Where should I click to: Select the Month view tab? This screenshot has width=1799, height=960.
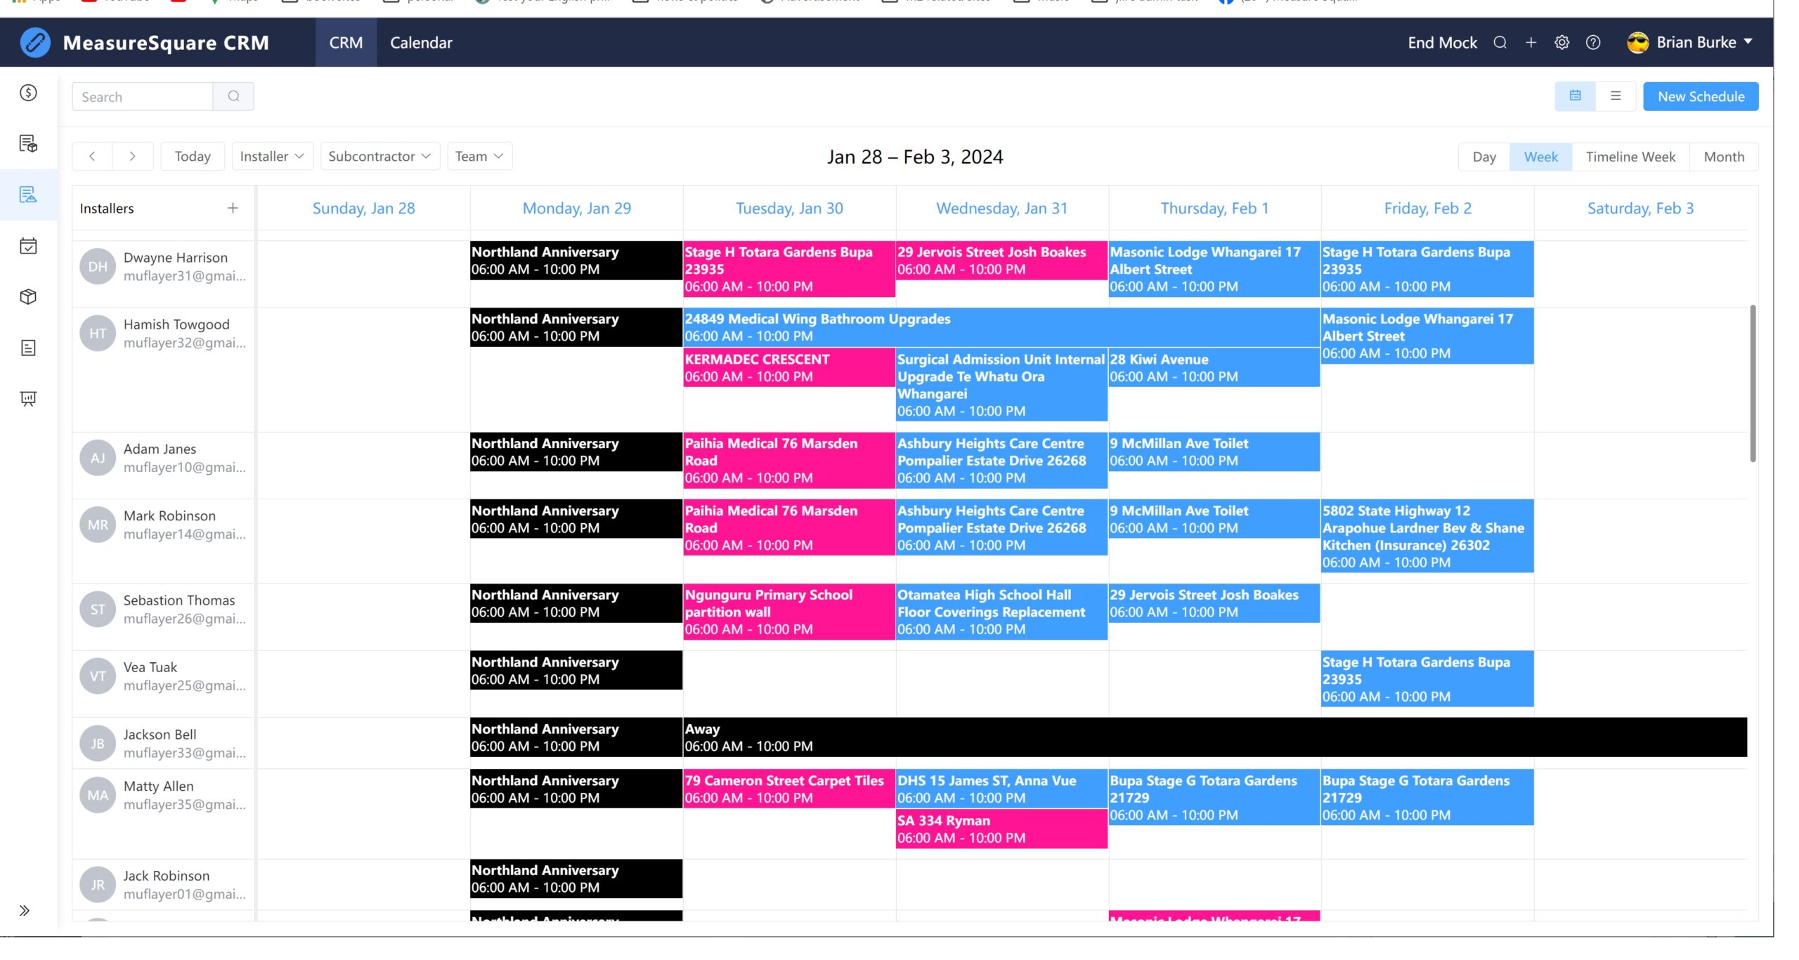pyautogui.click(x=1723, y=157)
